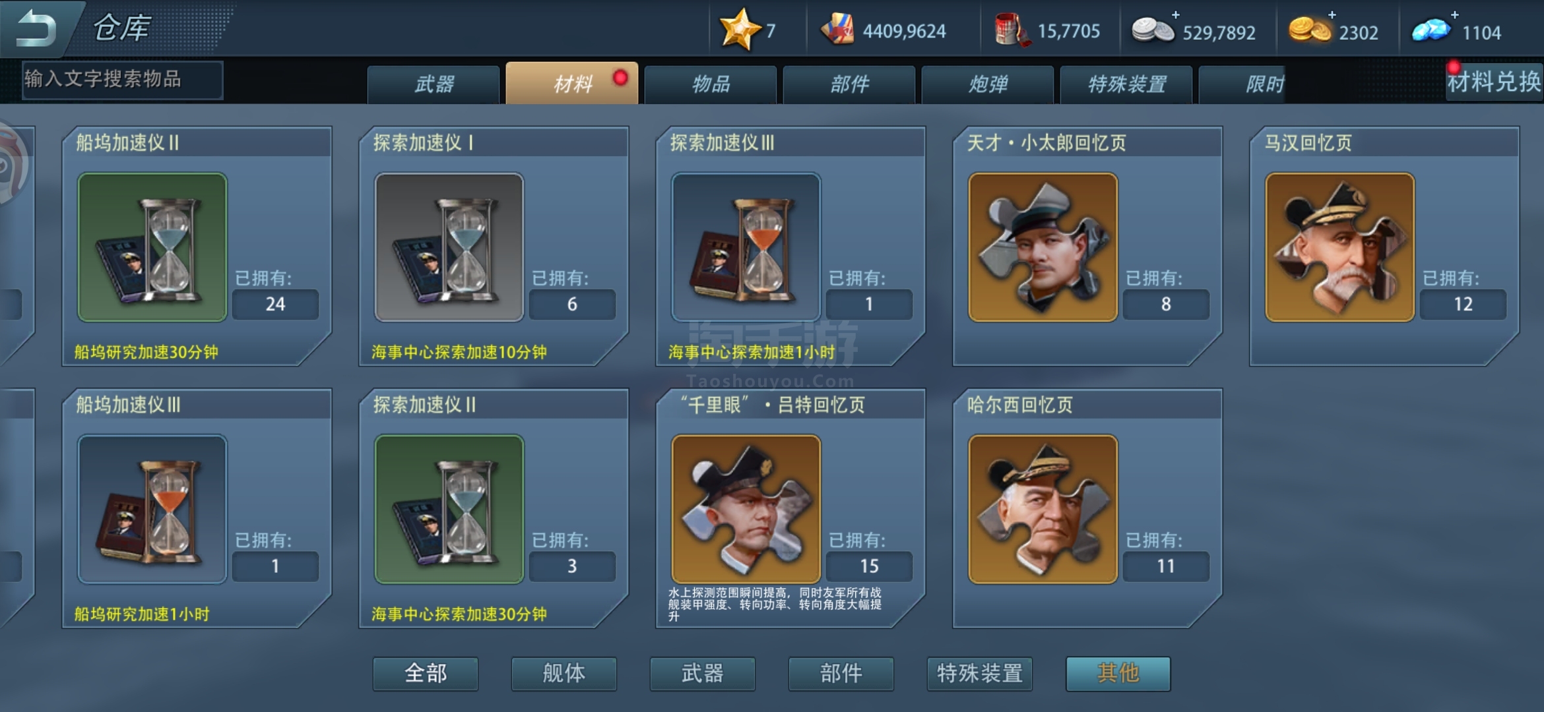The image size is (1544, 712).
Task: Select the 船坞加速仪 III hourglass item
Action: 152,509
